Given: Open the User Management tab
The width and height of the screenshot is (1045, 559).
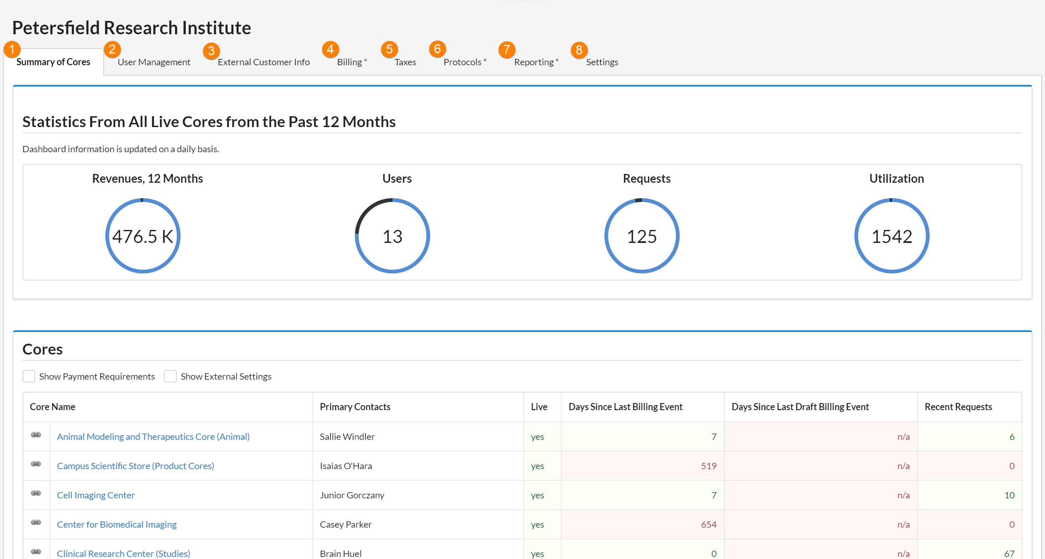Looking at the screenshot, I should [154, 62].
